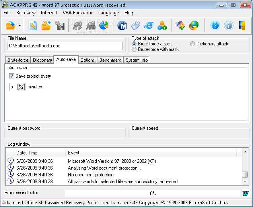Close the AOXPPR window
253x207 pixels.
tap(245, 5)
